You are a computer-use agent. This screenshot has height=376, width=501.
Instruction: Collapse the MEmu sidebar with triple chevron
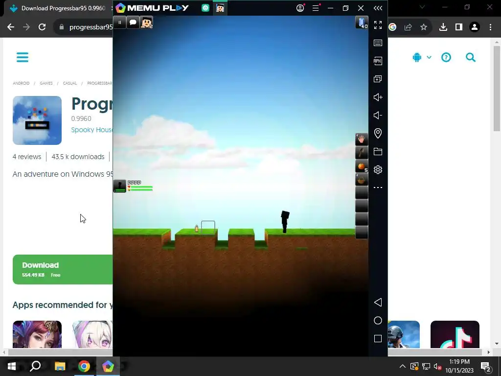378,8
